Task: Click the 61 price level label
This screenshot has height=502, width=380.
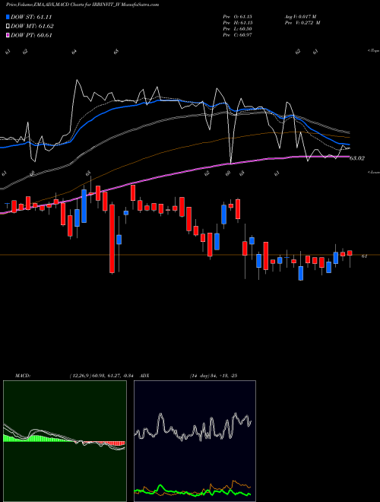Action: [x=364, y=256]
